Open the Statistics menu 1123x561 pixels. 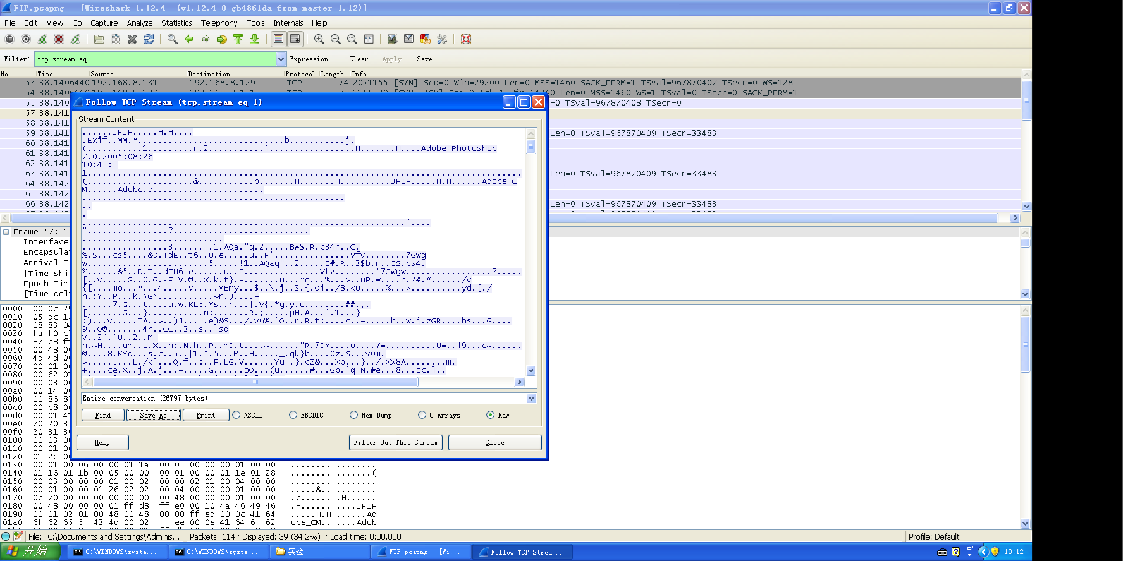click(x=176, y=23)
